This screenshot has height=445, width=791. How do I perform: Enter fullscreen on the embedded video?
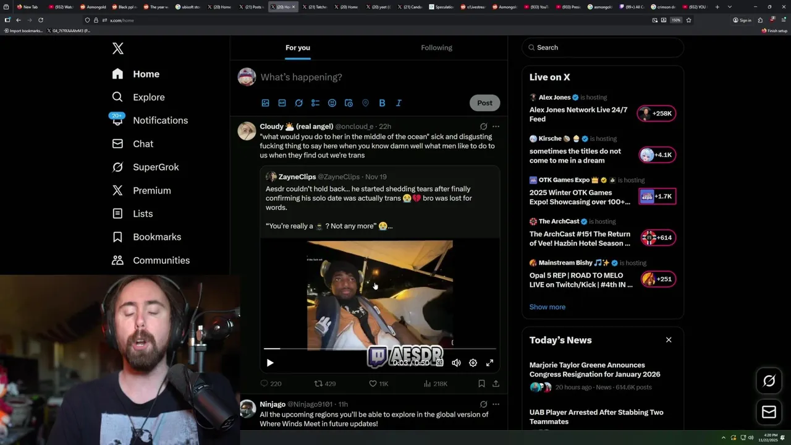coord(489,363)
